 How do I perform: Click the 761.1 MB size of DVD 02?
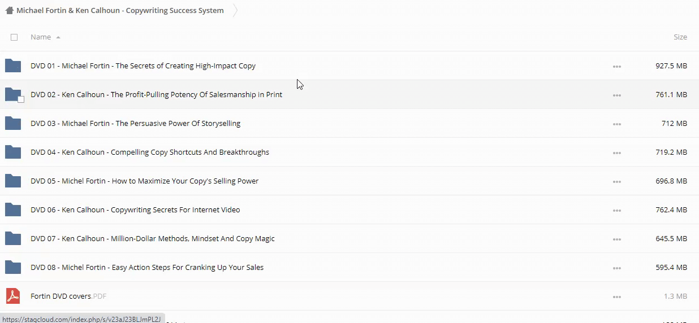[671, 94]
